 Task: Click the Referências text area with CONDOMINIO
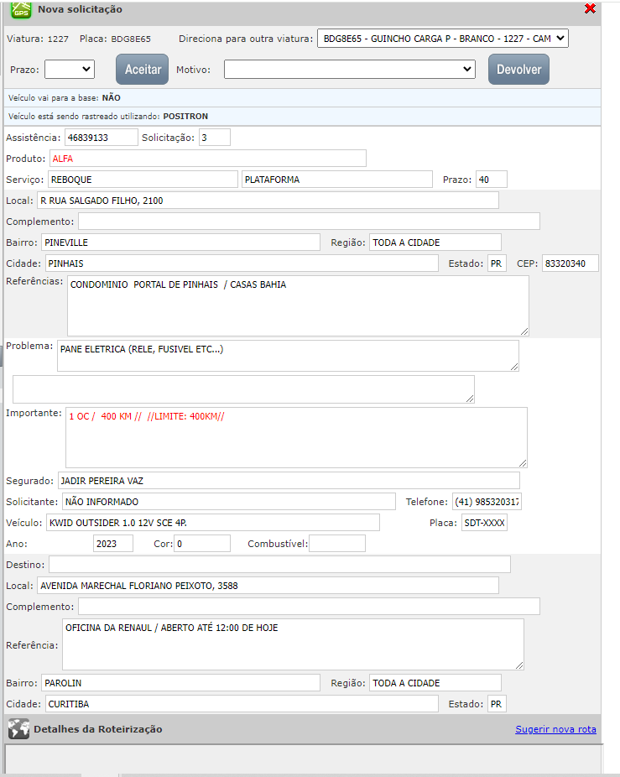[x=298, y=305]
